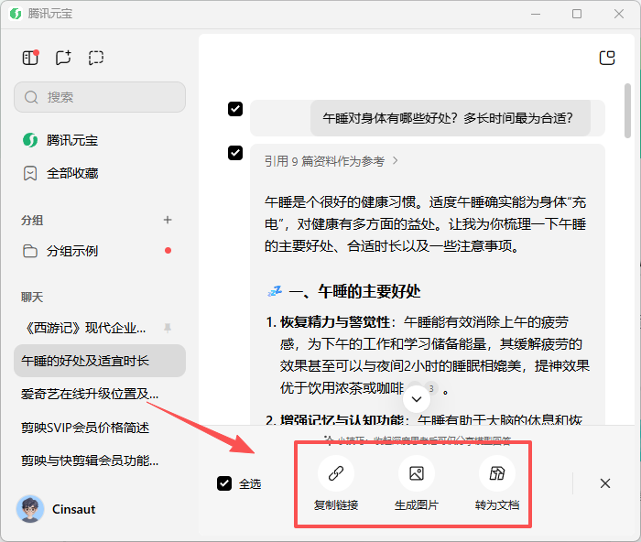The width and height of the screenshot is (641, 542).
Task: Click the dashed-square screenshot icon
Action: point(96,58)
